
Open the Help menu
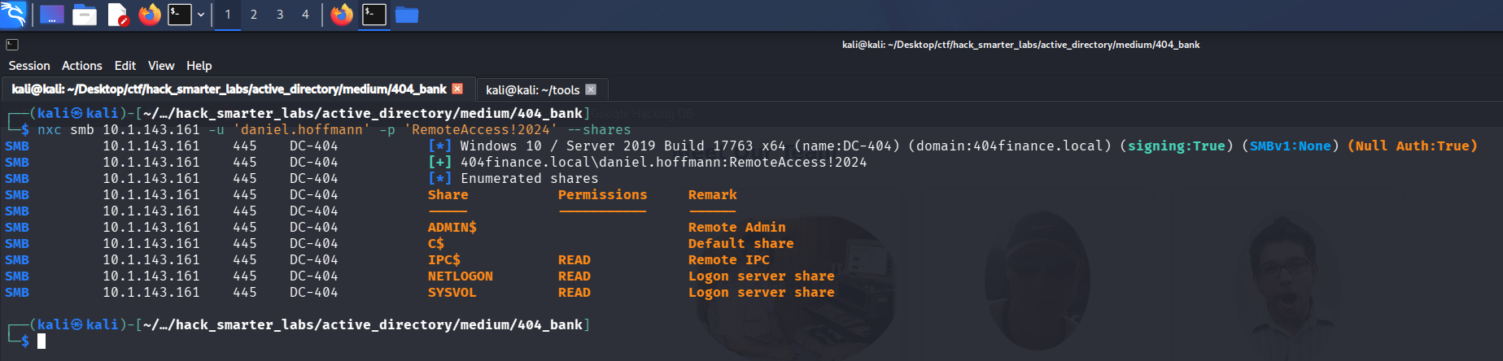pyautogui.click(x=199, y=66)
